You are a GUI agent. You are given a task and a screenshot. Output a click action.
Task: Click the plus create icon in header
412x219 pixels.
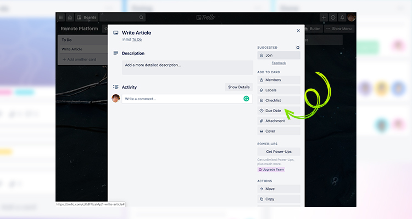click(x=324, y=18)
